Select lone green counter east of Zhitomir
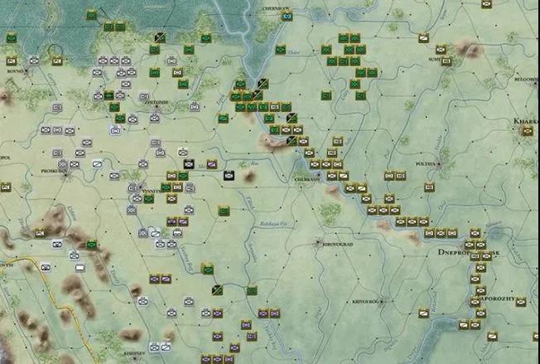The height and width of the screenshot is (364, 540). (223, 119)
